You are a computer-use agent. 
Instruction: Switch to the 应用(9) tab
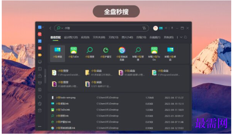point(85,37)
